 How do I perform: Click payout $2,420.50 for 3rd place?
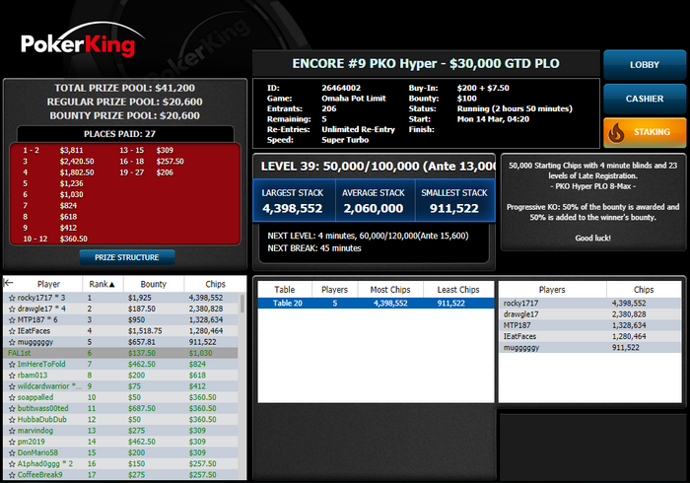(x=77, y=162)
